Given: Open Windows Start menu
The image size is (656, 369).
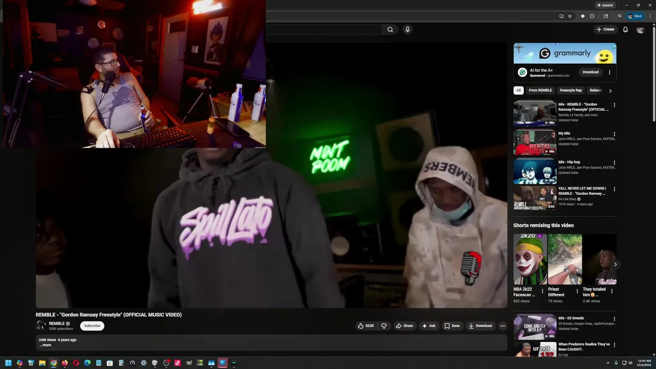Looking at the screenshot, I should click(8, 363).
